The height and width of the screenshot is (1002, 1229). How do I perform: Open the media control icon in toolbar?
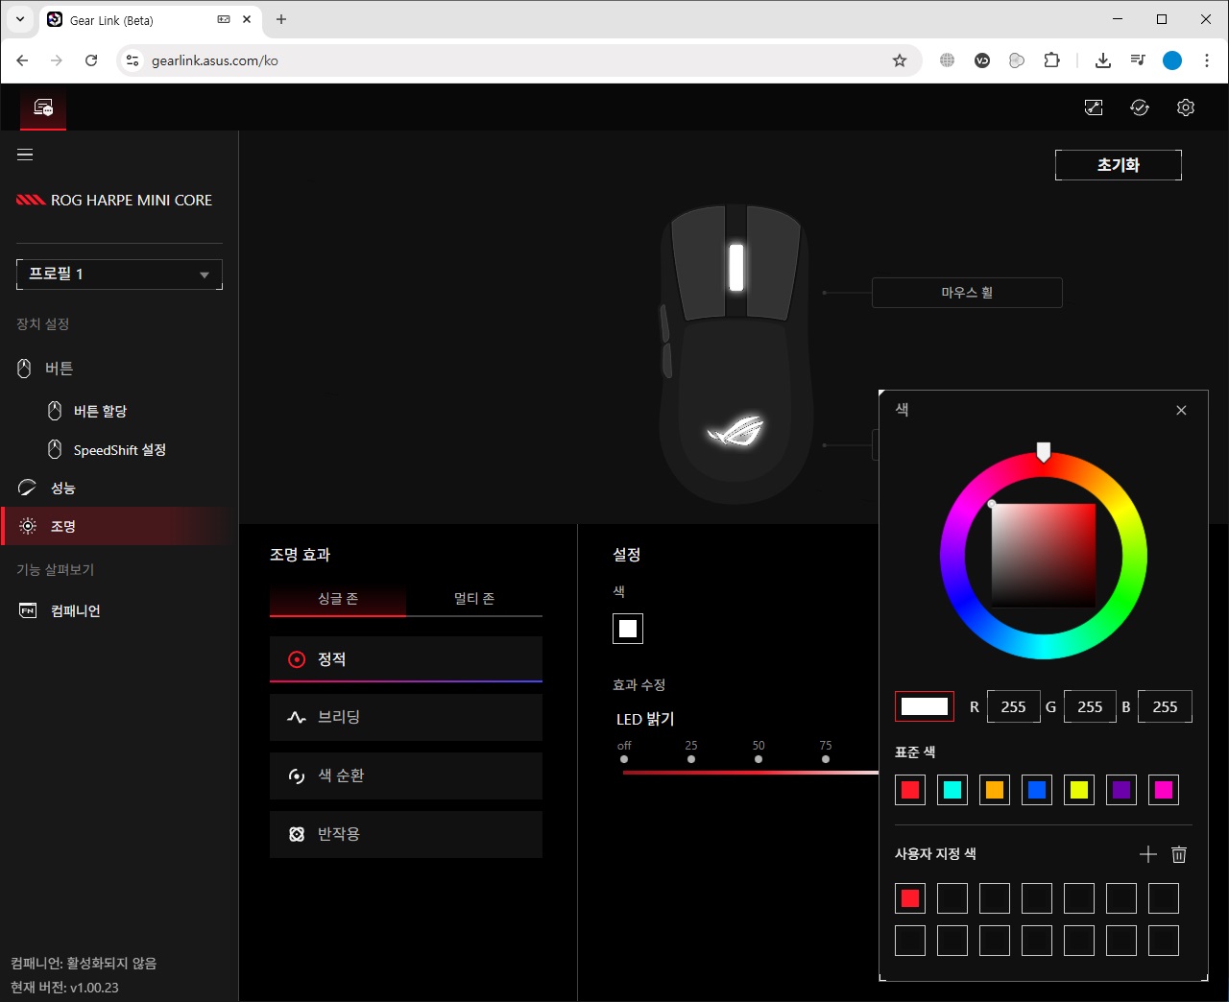pos(1138,60)
